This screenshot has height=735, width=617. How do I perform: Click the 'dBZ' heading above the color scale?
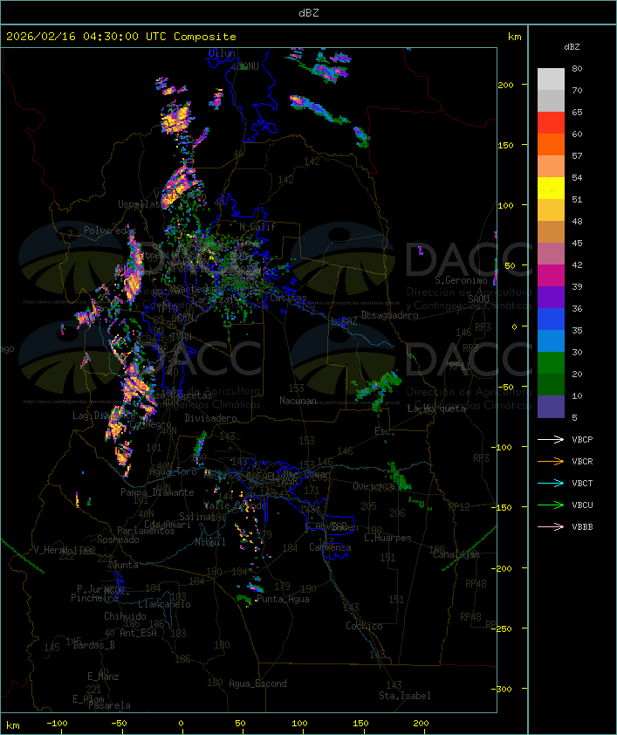point(572,47)
